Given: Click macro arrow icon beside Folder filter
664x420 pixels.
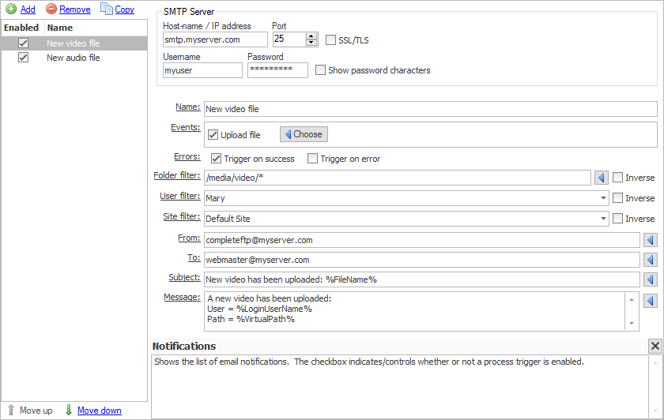Looking at the screenshot, I should point(601,178).
